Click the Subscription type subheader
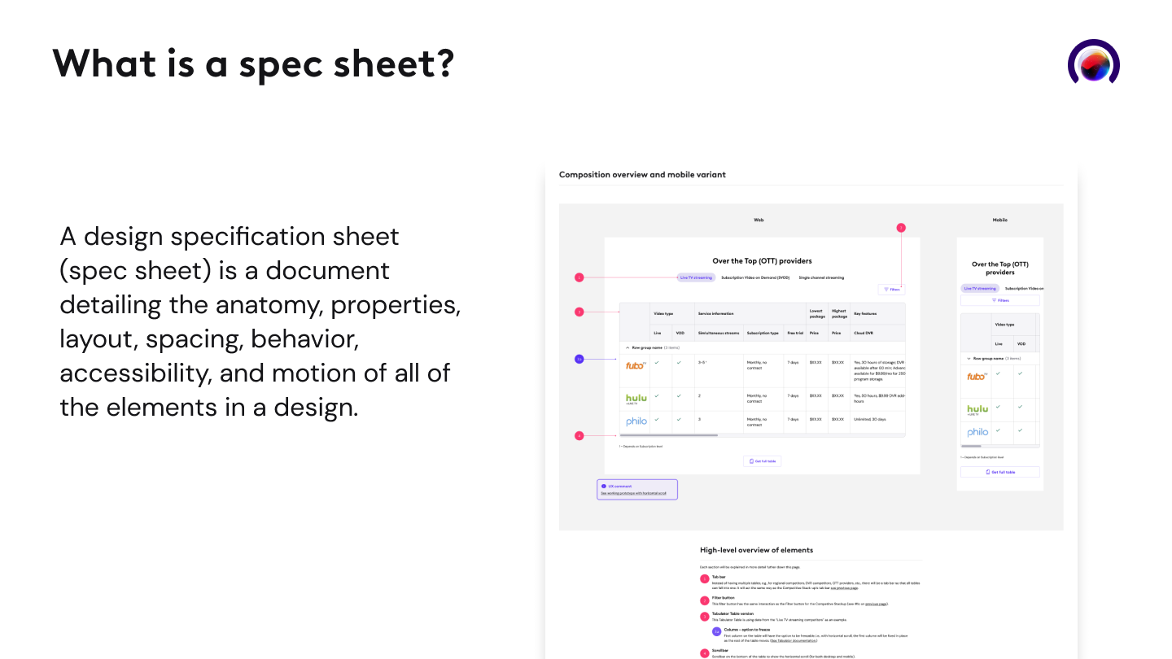The width and height of the screenshot is (1172, 659). [x=763, y=333]
